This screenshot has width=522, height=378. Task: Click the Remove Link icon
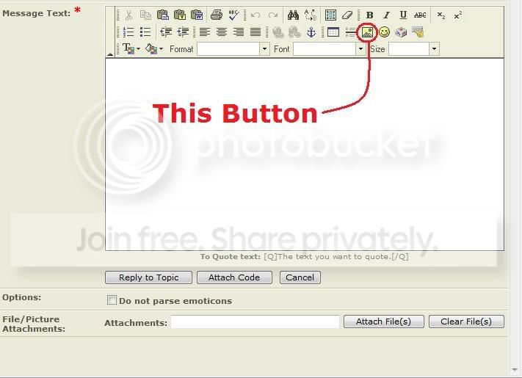(294, 32)
